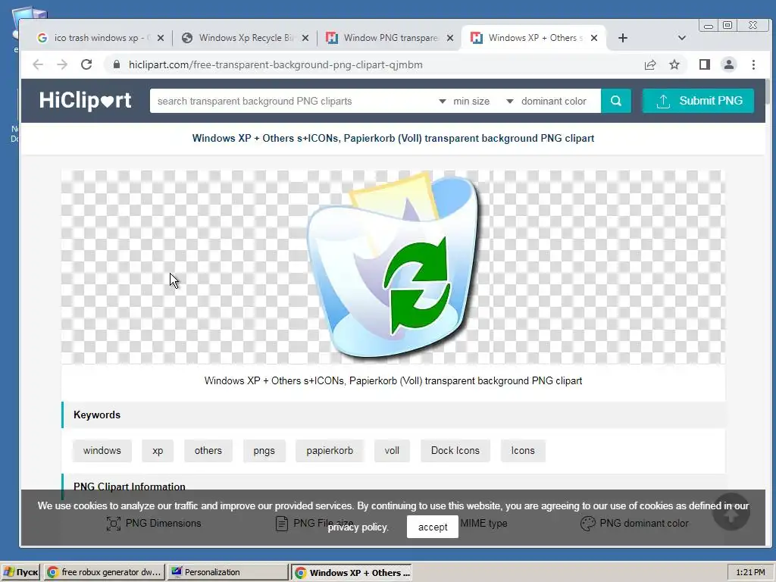The height and width of the screenshot is (582, 776).
Task: Focus the PNG cliparts search field
Action: point(292,101)
